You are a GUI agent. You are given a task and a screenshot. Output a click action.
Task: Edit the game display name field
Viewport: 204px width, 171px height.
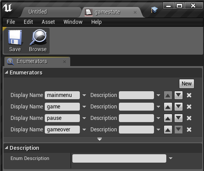[62, 107]
